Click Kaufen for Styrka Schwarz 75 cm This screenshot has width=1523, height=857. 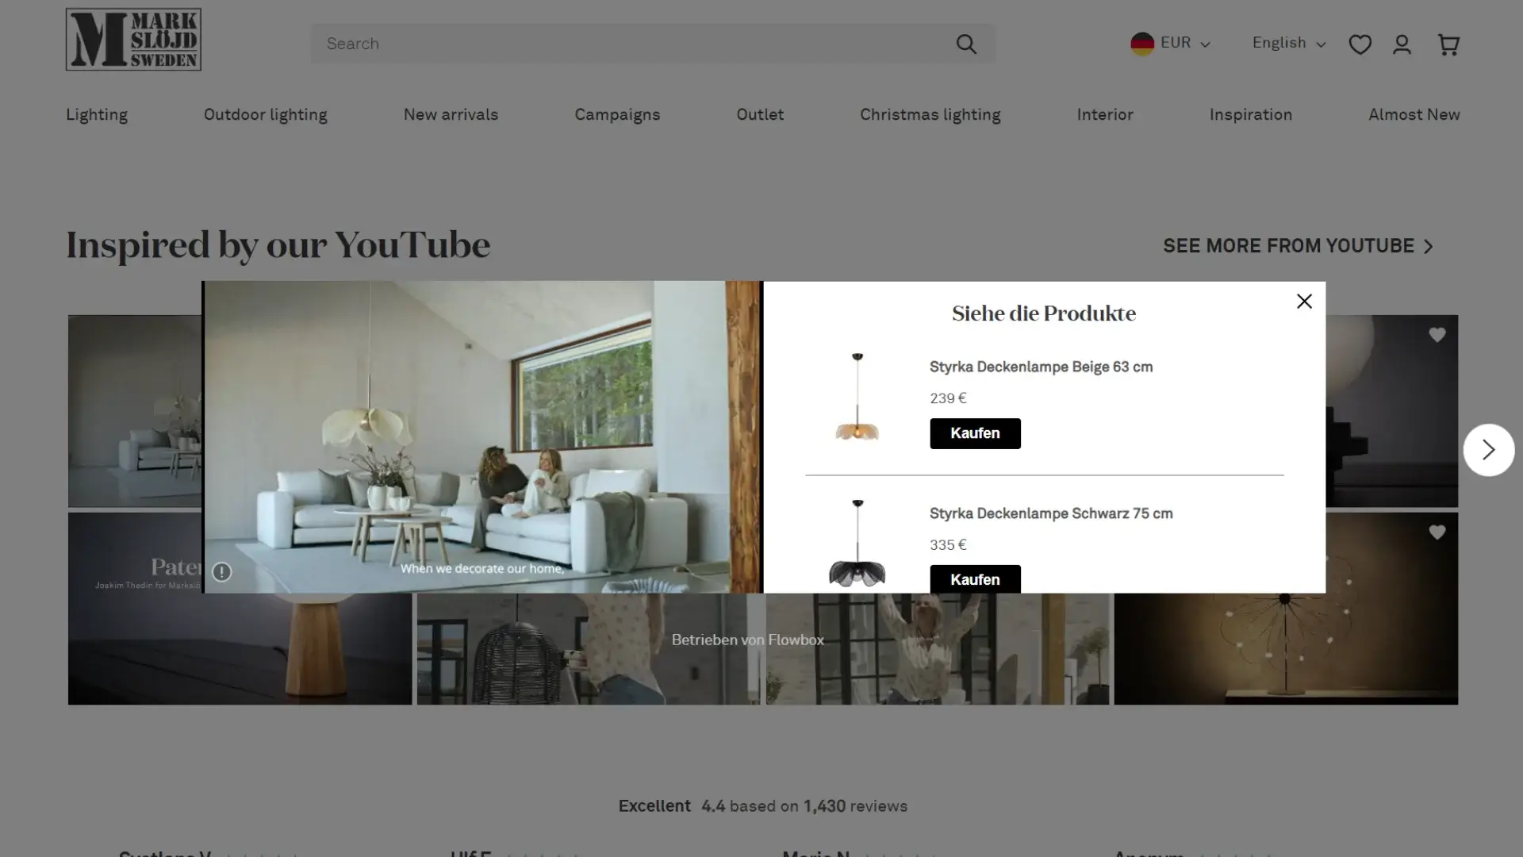tap(975, 579)
